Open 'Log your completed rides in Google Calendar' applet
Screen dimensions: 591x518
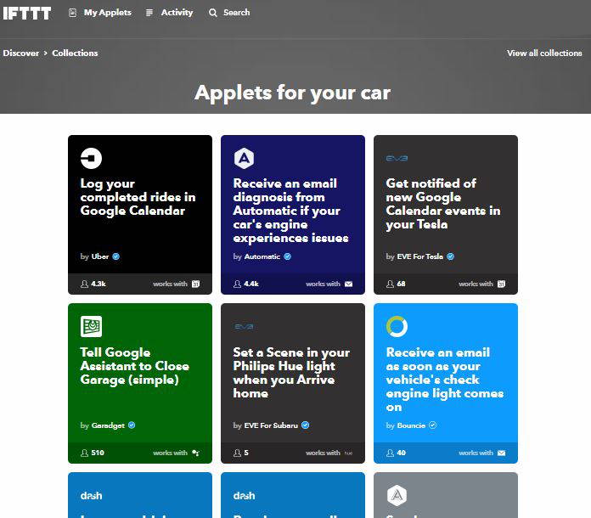pyautogui.click(x=138, y=197)
